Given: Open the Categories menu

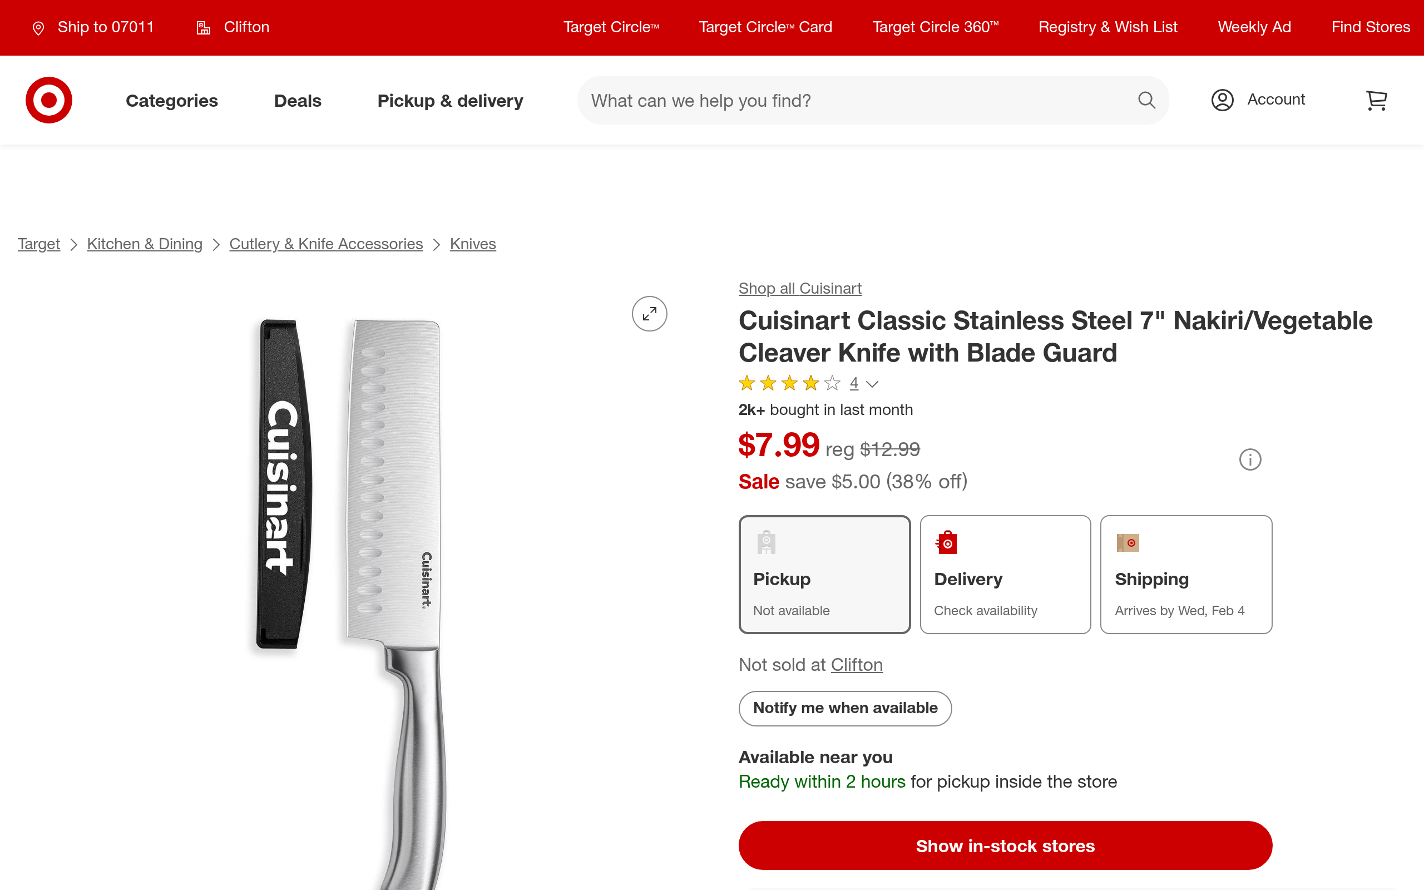Looking at the screenshot, I should pyautogui.click(x=172, y=101).
